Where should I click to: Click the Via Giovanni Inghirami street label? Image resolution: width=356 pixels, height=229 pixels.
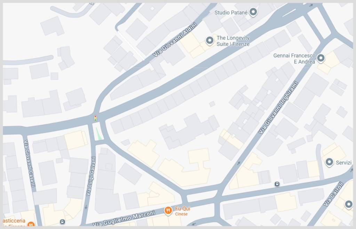click(278, 108)
